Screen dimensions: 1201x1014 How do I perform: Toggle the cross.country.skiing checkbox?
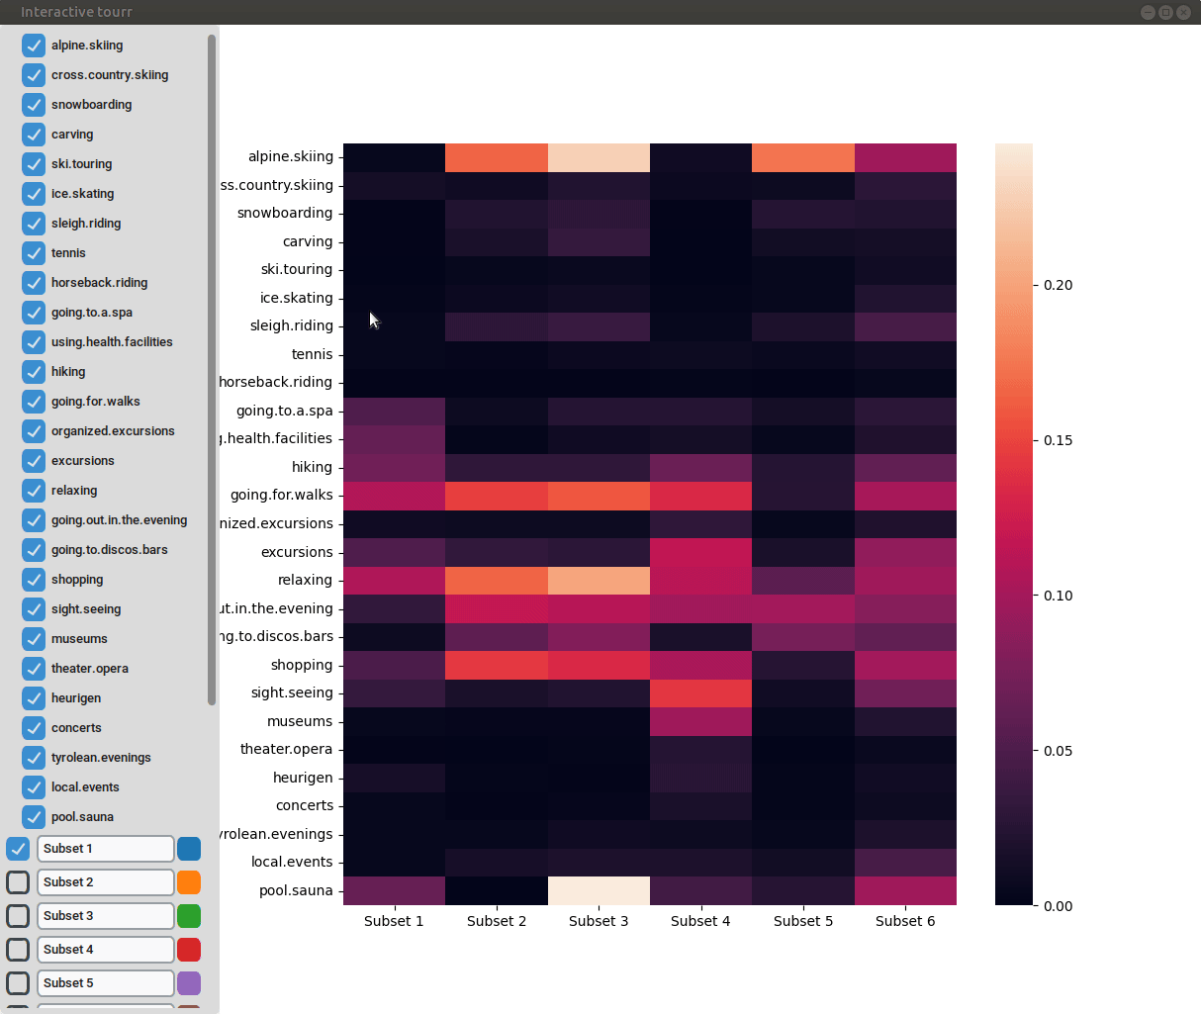(34, 75)
